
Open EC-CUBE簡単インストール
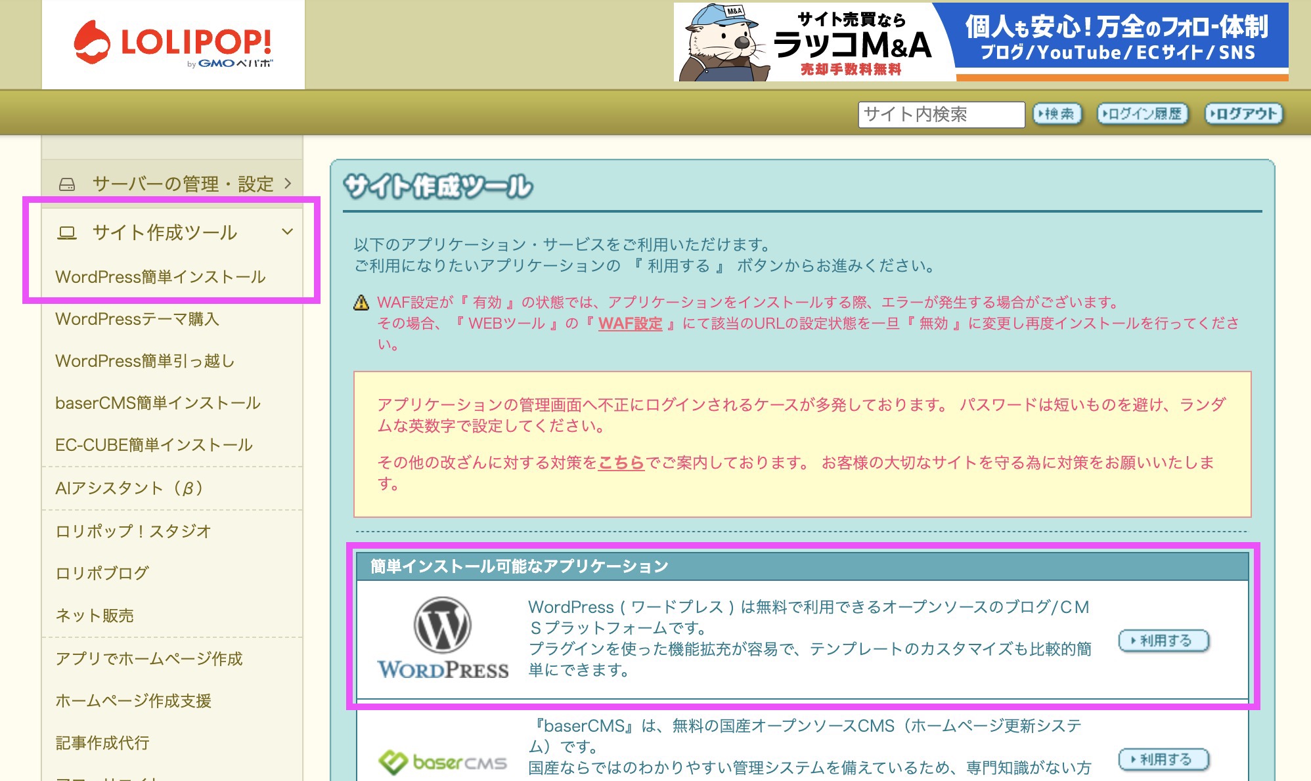(x=154, y=445)
